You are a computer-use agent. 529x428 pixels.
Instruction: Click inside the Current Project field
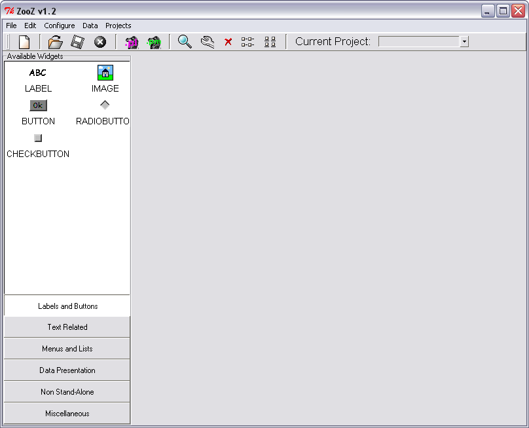point(418,42)
